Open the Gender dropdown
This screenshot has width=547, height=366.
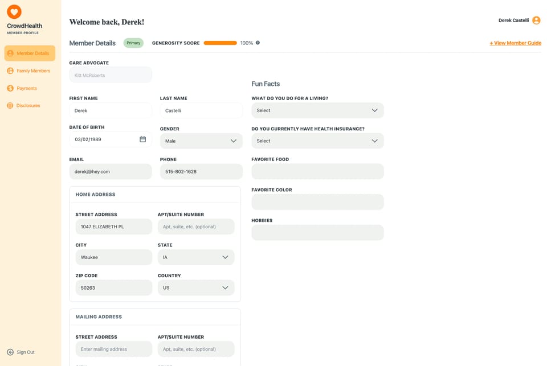click(201, 141)
